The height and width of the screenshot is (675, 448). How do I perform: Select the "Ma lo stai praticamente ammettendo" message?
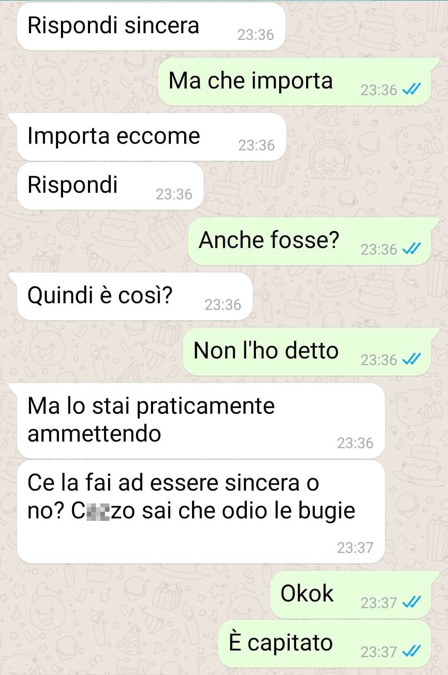201,421
